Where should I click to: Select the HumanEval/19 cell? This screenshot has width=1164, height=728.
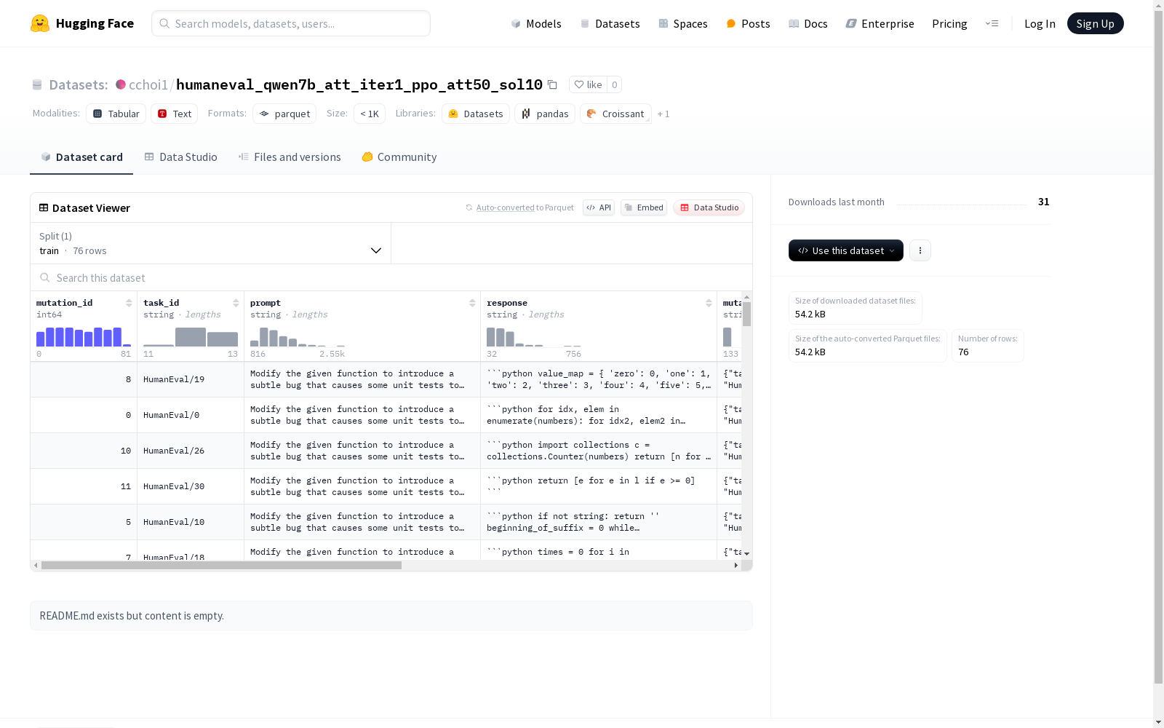point(191,379)
